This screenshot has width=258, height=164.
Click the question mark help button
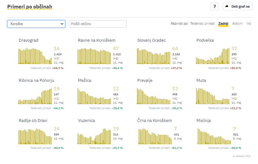[x=214, y=6]
